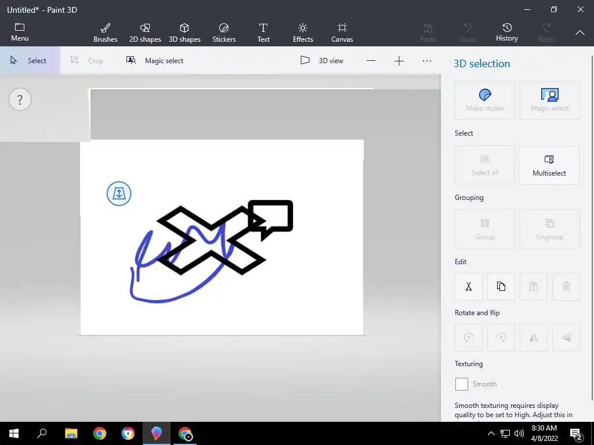Click the Crop tool
The height and width of the screenshot is (445, 594).
pyautogui.click(x=86, y=60)
